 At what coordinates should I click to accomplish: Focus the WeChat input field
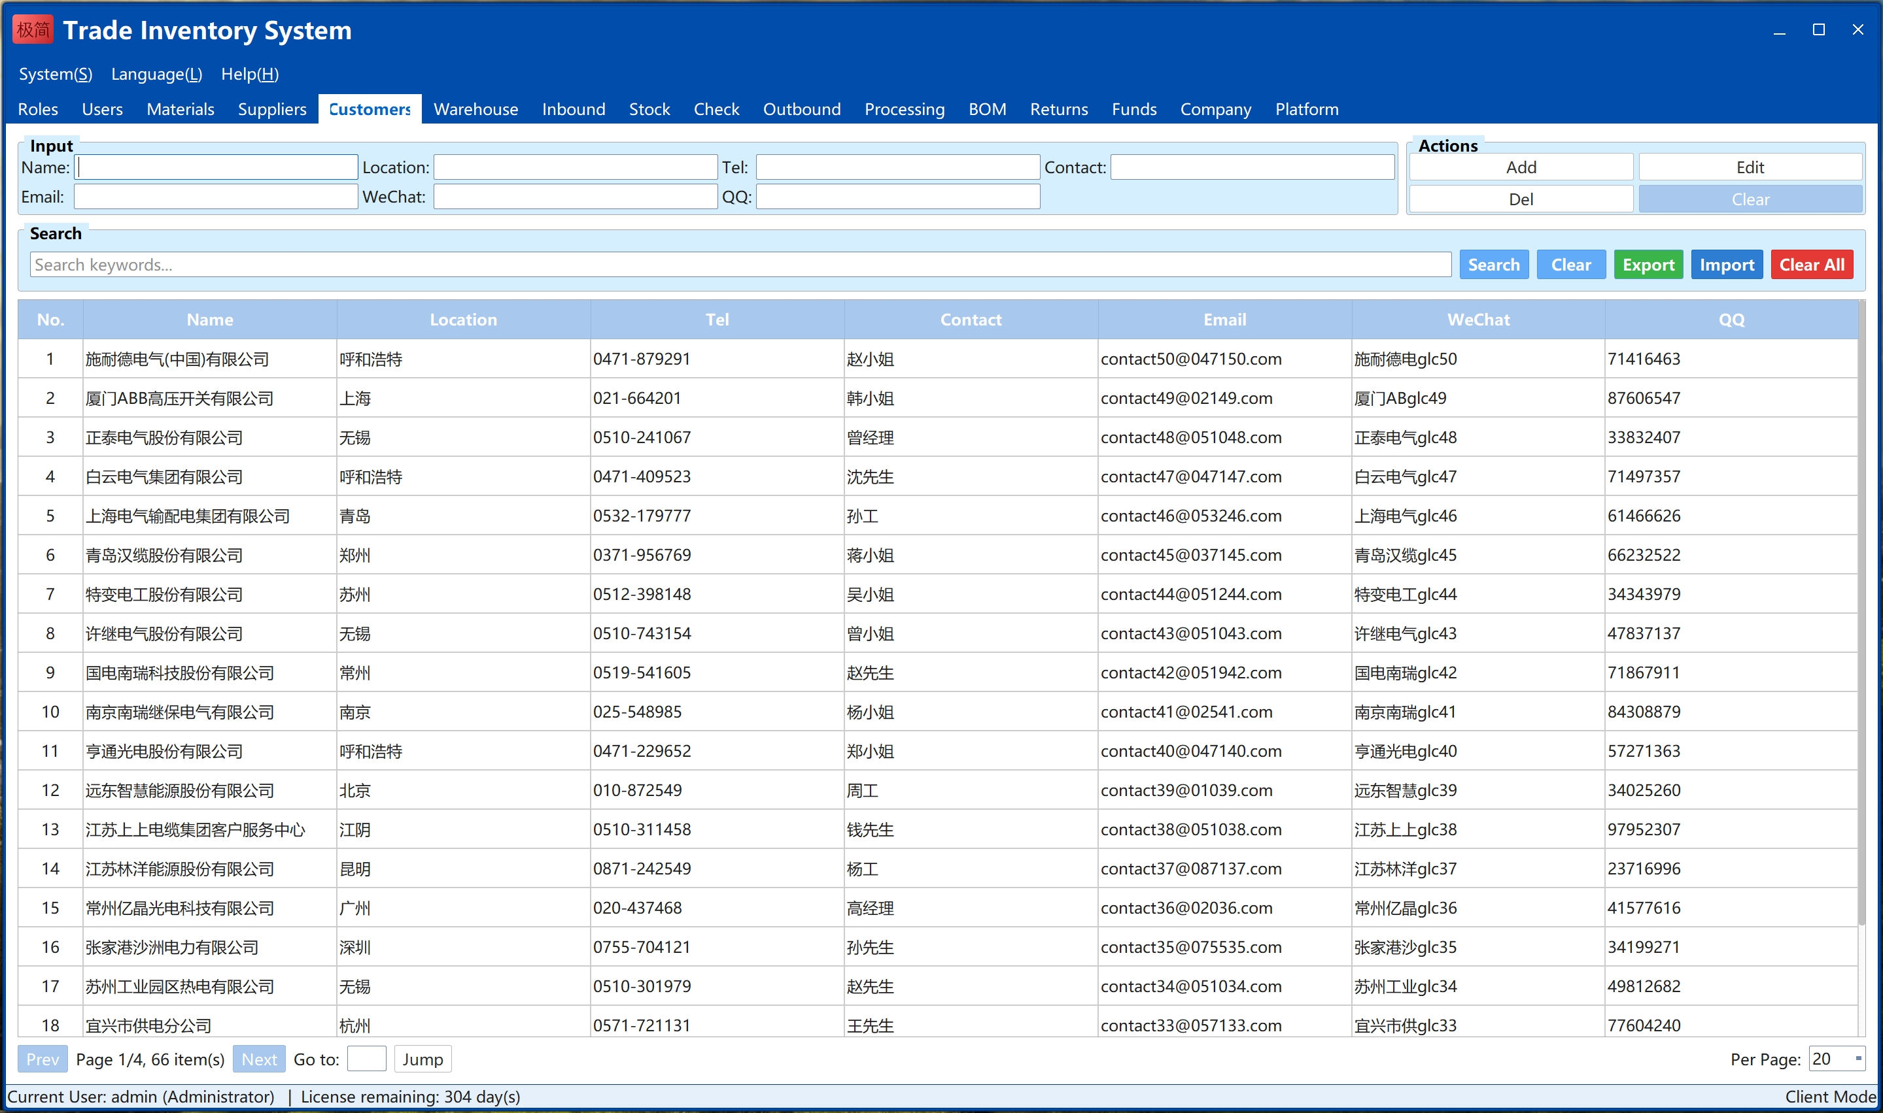(x=576, y=197)
